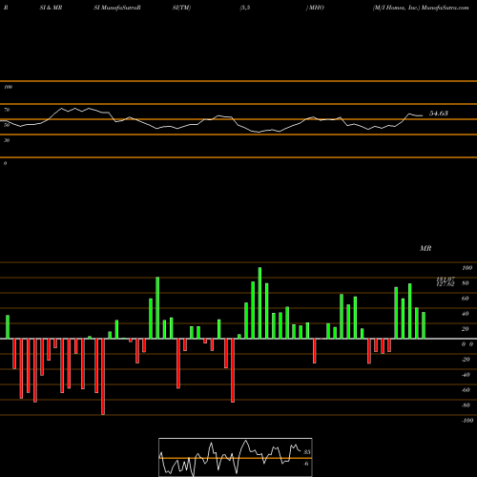
Task: Open the mini RSI preview chart thumbnail
Action: pyautogui.click(x=236, y=457)
